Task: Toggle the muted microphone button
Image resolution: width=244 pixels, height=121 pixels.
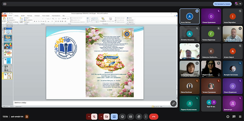Action: pos(94,116)
